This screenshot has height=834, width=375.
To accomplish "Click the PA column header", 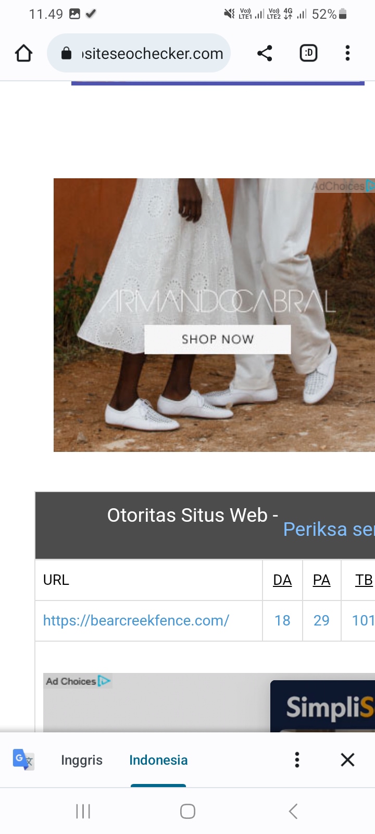I will coord(321,580).
